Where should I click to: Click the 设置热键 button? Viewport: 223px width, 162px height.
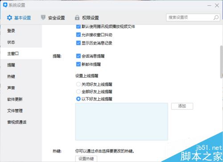(x=86, y=158)
